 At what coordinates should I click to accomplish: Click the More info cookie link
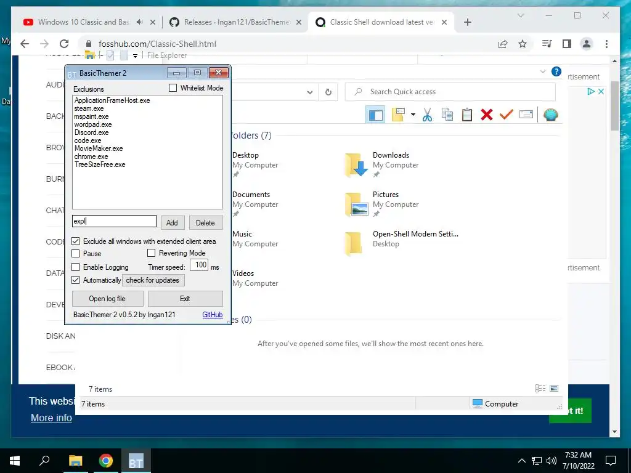52,418
